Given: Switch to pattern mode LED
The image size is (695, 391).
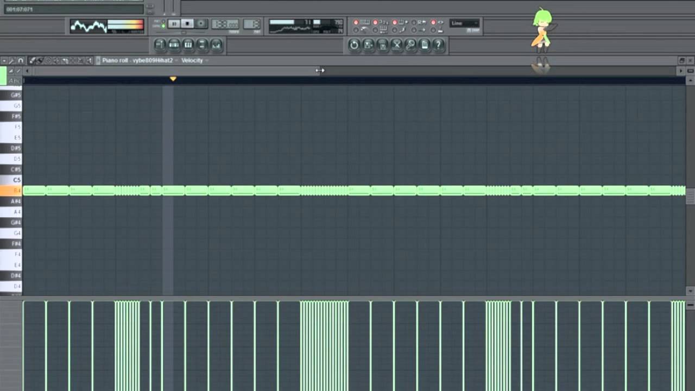Looking at the screenshot, I should tap(163, 21).
